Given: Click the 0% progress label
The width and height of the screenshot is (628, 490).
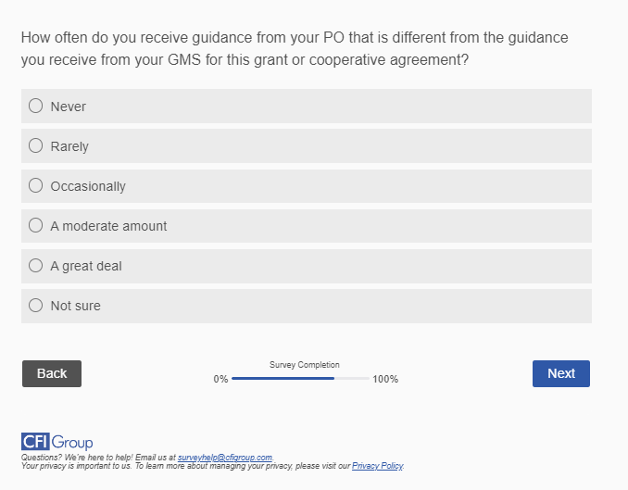Looking at the screenshot, I should (220, 380).
